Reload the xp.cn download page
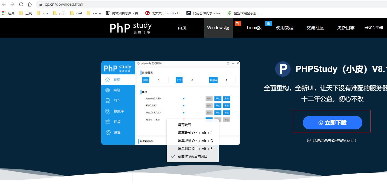387x186 pixels. pos(21,4)
